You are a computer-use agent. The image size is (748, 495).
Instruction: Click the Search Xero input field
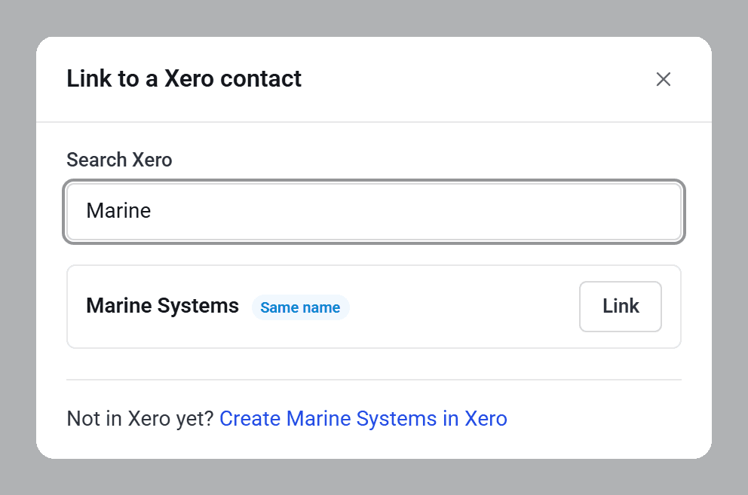click(374, 212)
